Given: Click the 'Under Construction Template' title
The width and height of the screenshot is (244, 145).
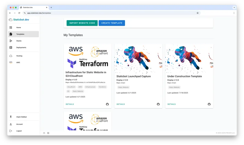Looking at the screenshot, I should pyautogui.click(x=185, y=76).
